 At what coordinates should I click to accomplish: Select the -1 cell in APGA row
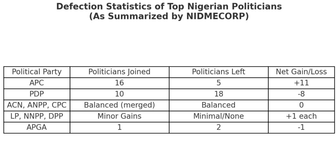[x=301, y=128]
